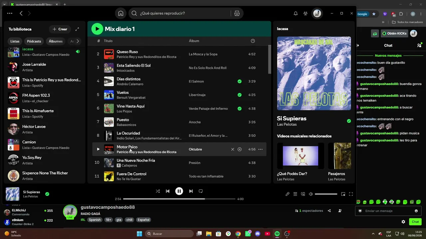Open Spotify notifications bell
The height and width of the screenshot is (239, 426).
tap(296, 13)
